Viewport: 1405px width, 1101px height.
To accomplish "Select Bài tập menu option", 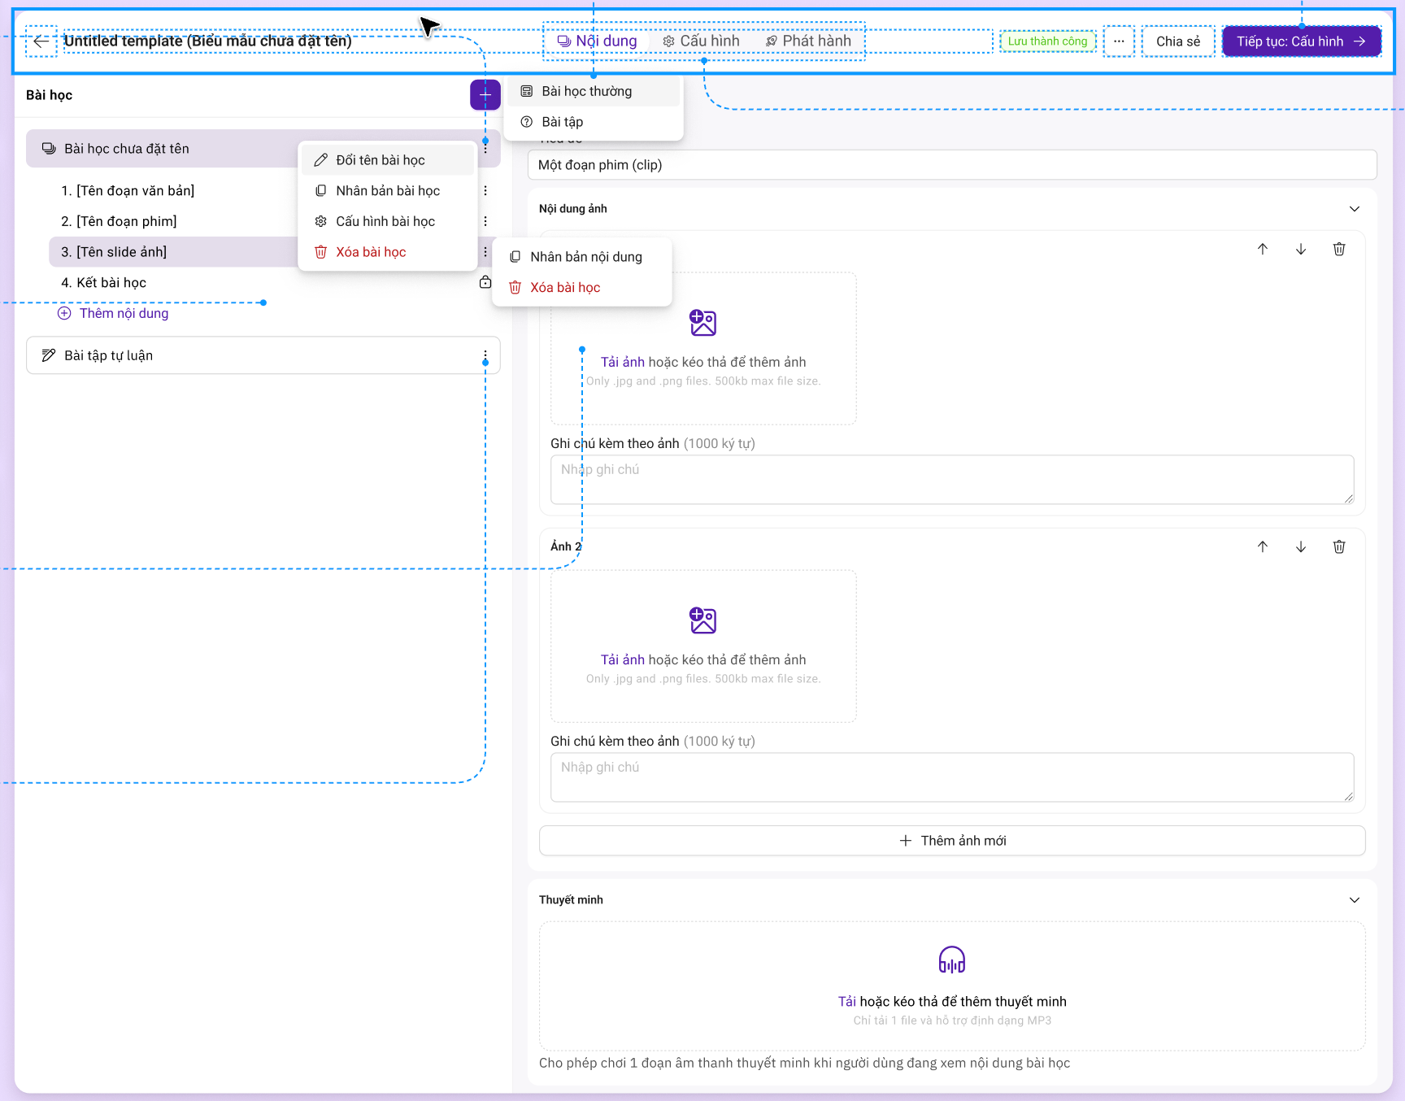I will pos(594,122).
